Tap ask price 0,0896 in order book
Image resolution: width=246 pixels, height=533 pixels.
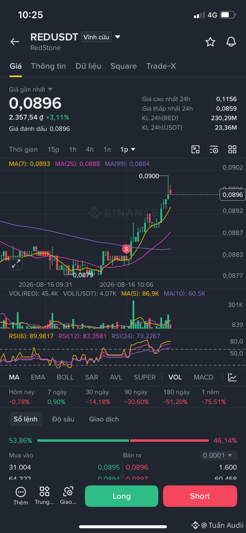point(137,467)
